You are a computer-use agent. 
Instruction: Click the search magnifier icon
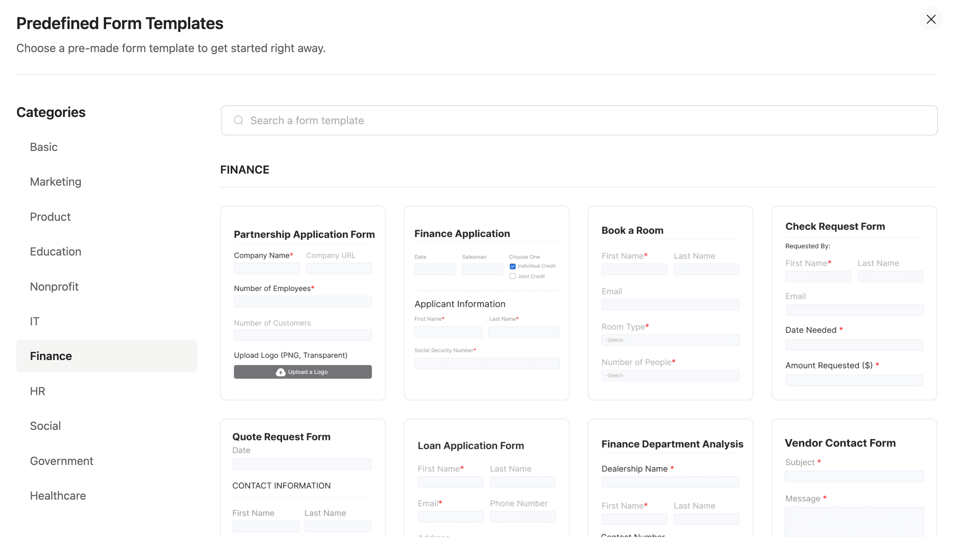click(x=238, y=120)
